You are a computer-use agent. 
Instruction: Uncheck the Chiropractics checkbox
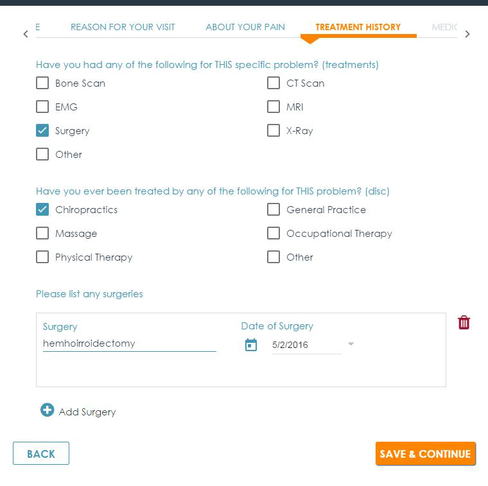42,210
